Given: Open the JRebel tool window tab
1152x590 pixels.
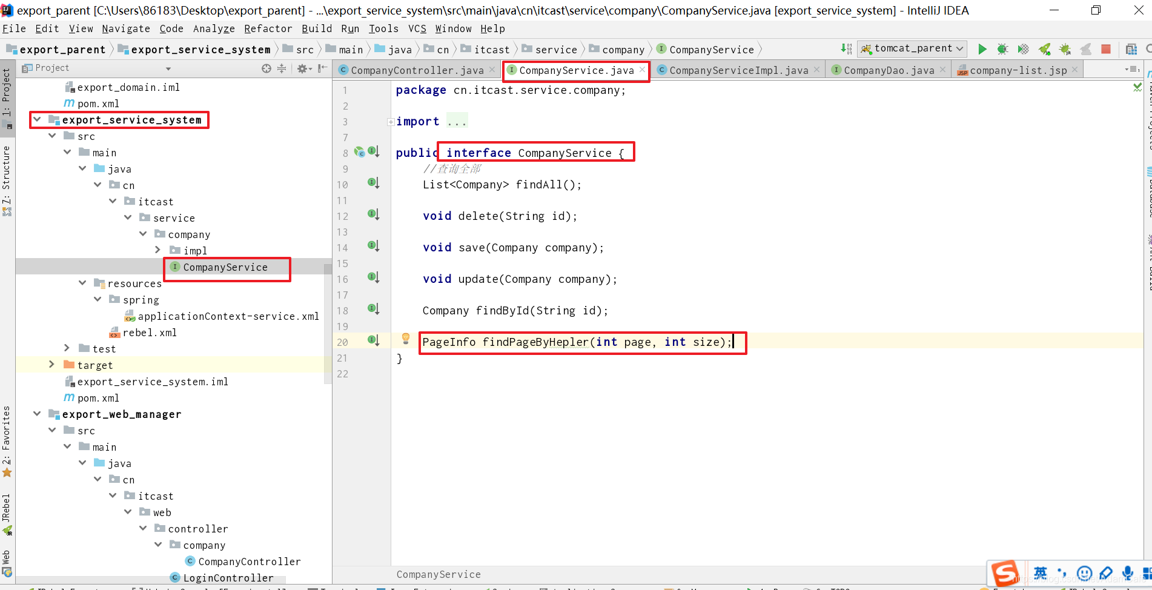Looking at the screenshot, I should 7,515.
